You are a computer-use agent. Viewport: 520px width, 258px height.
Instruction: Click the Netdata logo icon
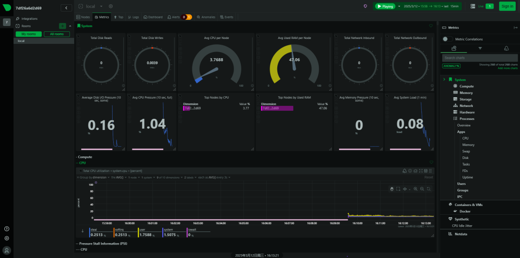coord(7,8)
